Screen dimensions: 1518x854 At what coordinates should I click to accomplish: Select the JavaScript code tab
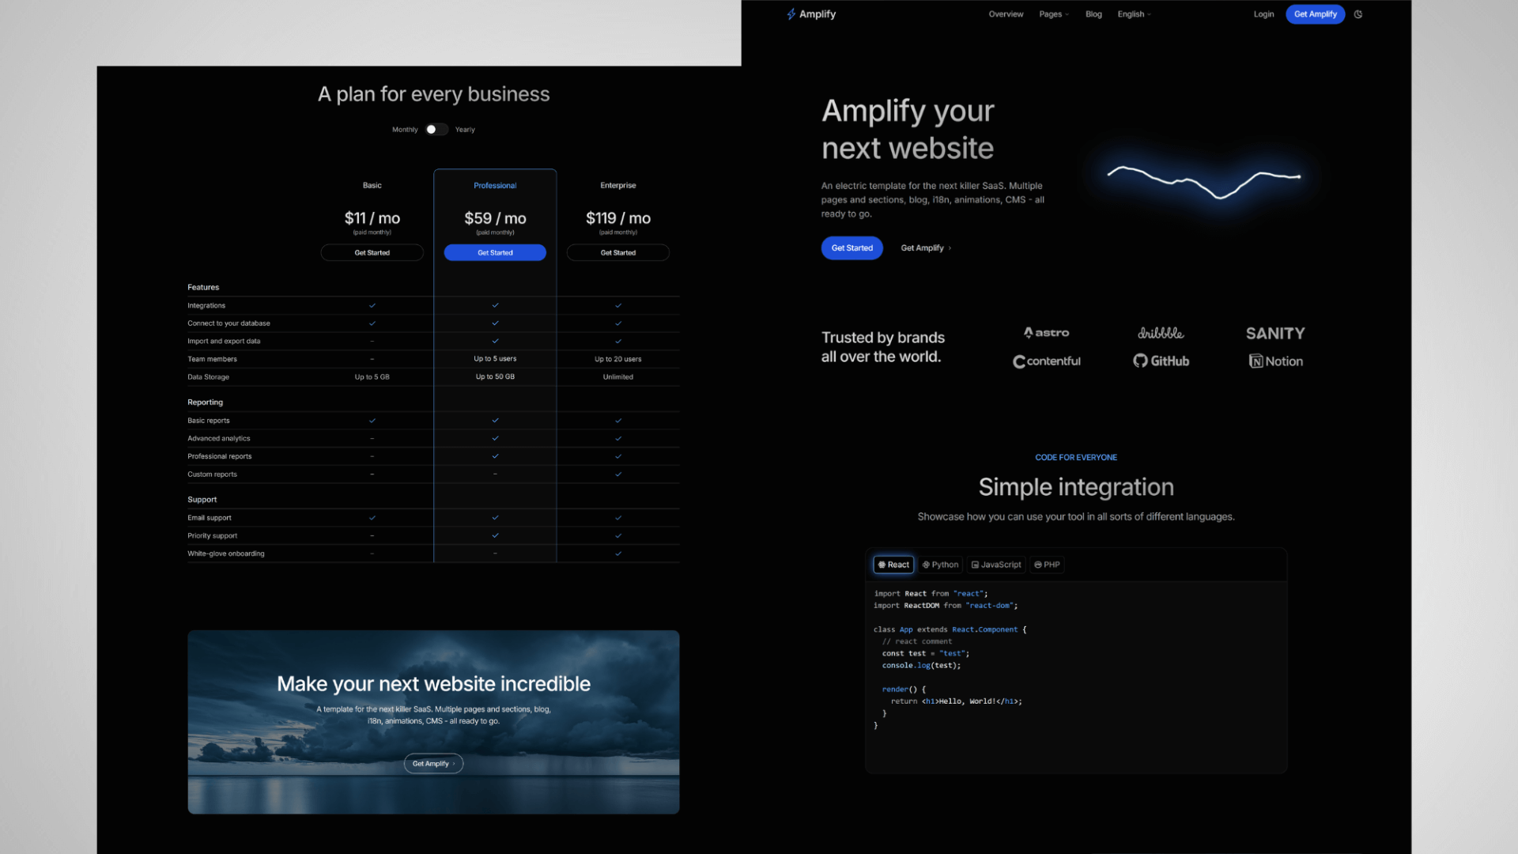point(996,565)
